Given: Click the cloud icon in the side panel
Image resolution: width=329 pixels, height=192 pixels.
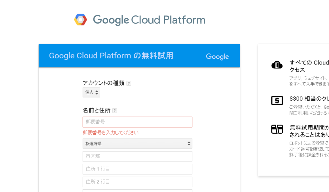Looking at the screenshot, I should pyautogui.click(x=277, y=65).
